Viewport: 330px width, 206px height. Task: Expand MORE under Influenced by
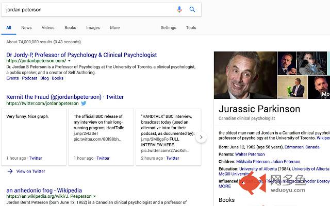(225, 186)
